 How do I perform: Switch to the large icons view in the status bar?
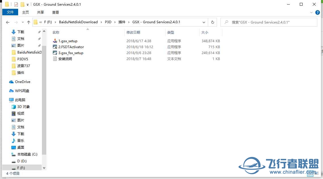tap(316, 173)
